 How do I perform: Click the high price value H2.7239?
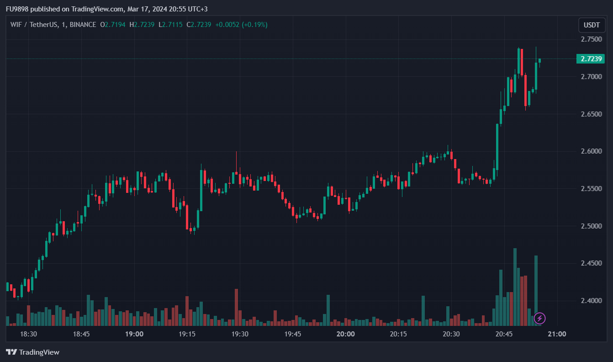tap(142, 25)
